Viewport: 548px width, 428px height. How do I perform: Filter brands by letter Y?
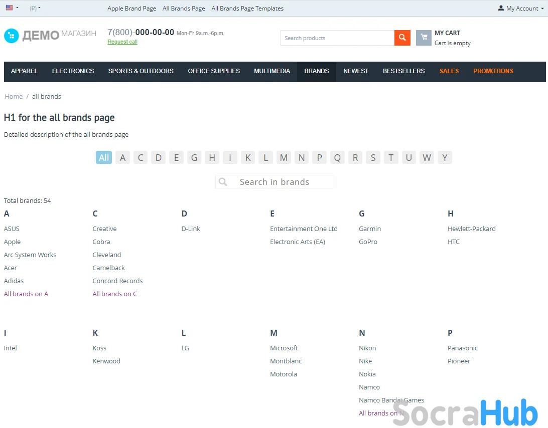(445, 158)
